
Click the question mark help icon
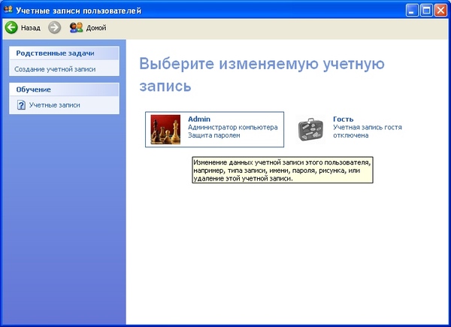(x=21, y=105)
